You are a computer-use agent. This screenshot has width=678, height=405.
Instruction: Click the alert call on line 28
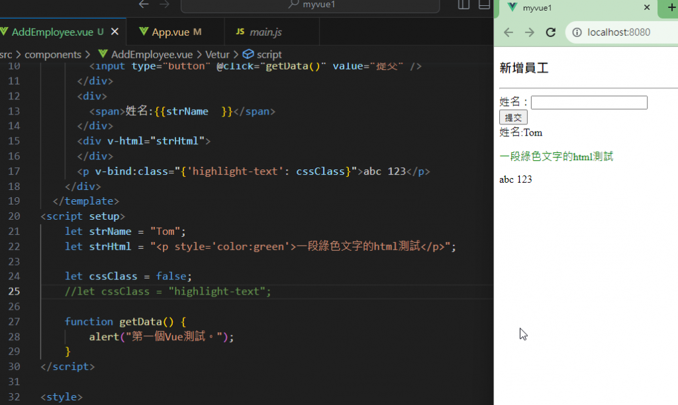pyautogui.click(x=162, y=337)
